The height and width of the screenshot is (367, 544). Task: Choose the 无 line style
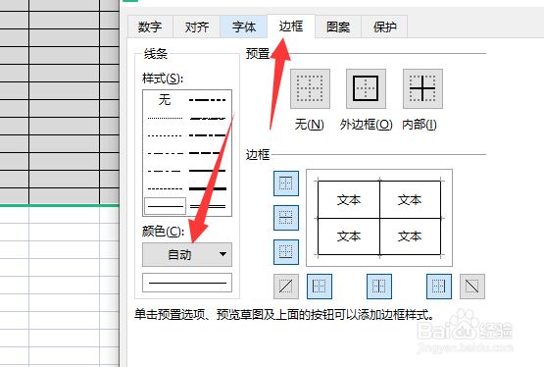click(x=165, y=100)
